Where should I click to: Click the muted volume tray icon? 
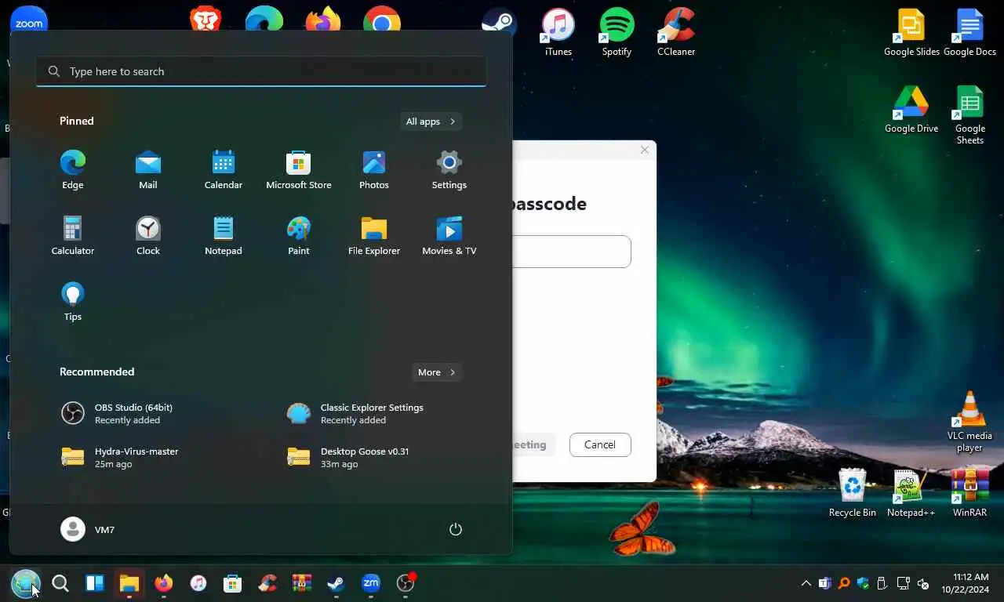[x=923, y=583]
